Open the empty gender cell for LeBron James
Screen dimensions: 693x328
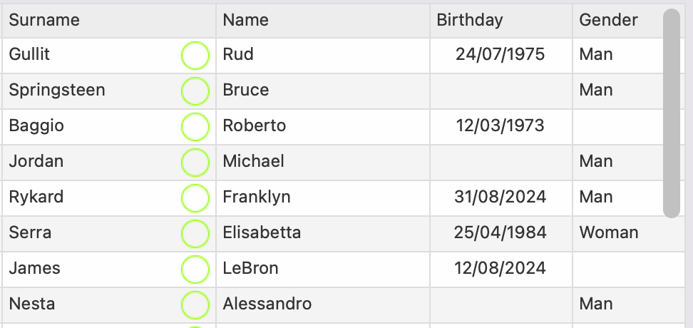(x=617, y=269)
